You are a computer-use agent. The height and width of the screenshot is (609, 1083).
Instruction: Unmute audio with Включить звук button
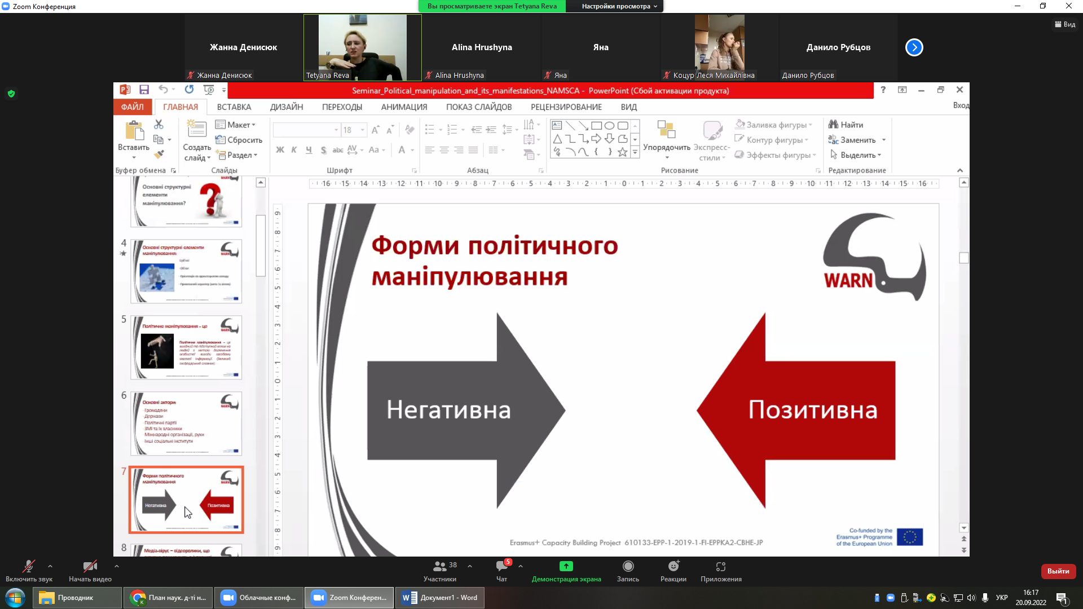(x=28, y=571)
